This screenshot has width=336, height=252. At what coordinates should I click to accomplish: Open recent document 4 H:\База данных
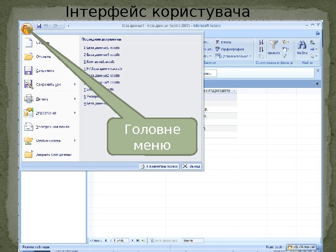click(x=103, y=69)
